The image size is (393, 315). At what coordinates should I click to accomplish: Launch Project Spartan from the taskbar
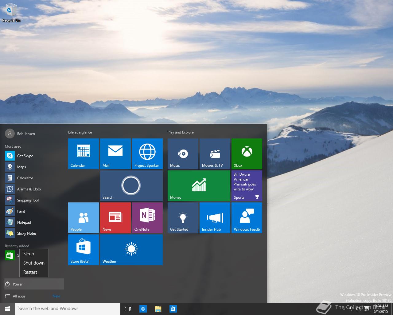[x=143, y=309]
